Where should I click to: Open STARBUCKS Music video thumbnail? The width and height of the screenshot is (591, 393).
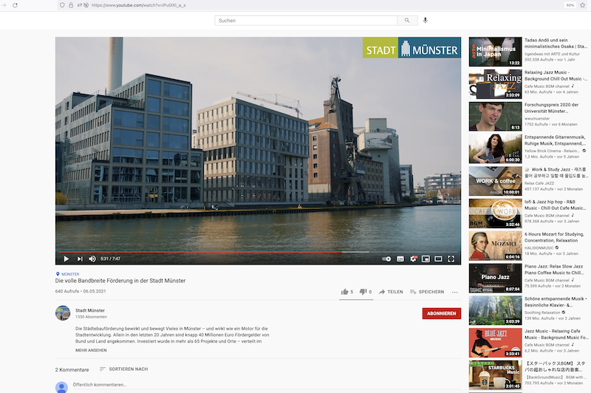pyautogui.click(x=495, y=375)
